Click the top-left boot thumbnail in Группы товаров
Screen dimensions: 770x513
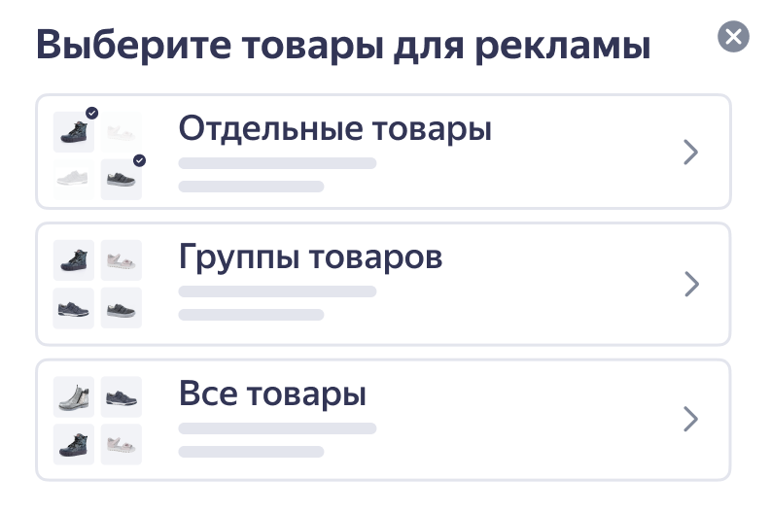coord(73,260)
